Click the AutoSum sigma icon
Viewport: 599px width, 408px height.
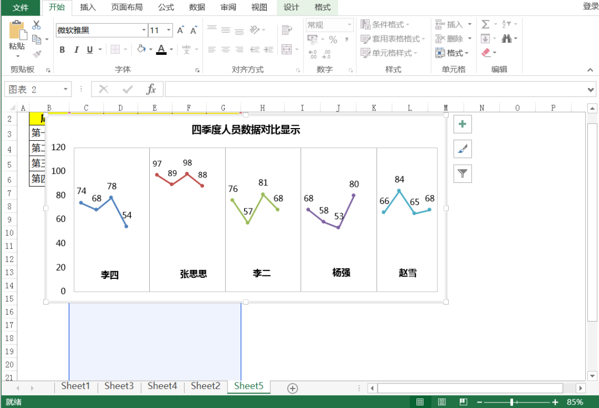tap(485, 24)
